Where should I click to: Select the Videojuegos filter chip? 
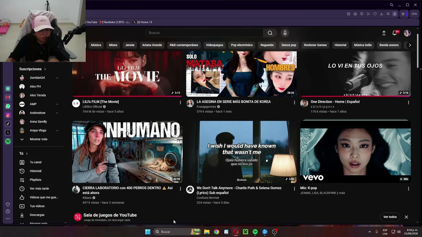coord(215,45)
